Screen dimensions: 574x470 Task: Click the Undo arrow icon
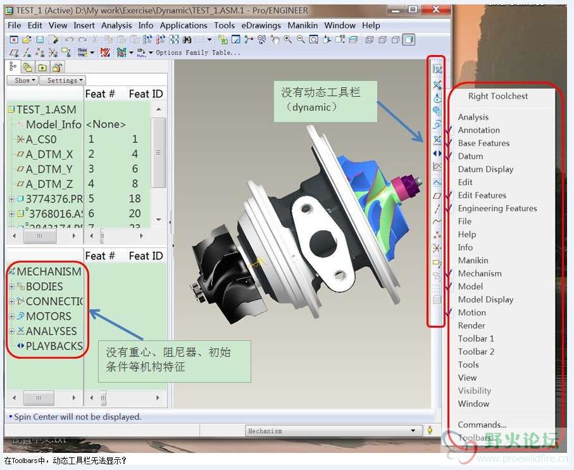tap(70, 39)
